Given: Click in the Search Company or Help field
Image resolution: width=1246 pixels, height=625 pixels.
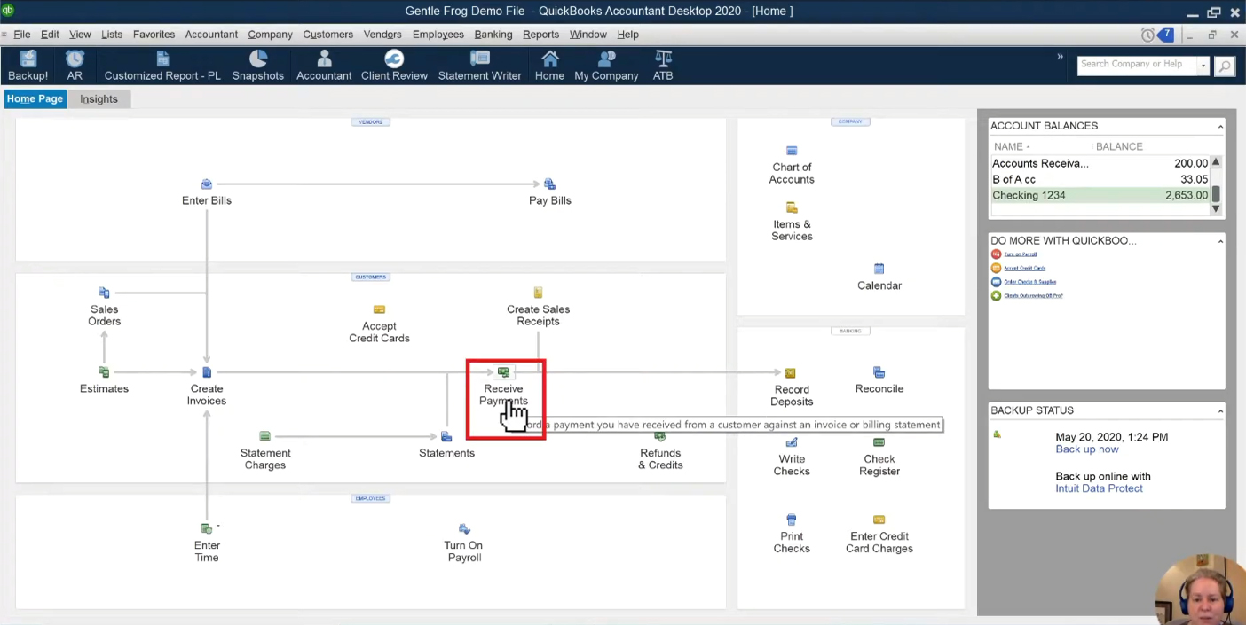Looking at the screenshot, I should point(1136,65).
